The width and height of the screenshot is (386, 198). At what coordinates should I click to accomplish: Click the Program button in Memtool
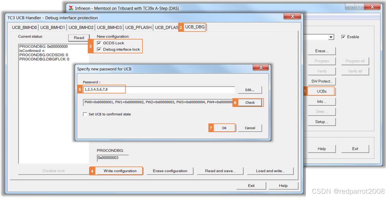point(322,61)
